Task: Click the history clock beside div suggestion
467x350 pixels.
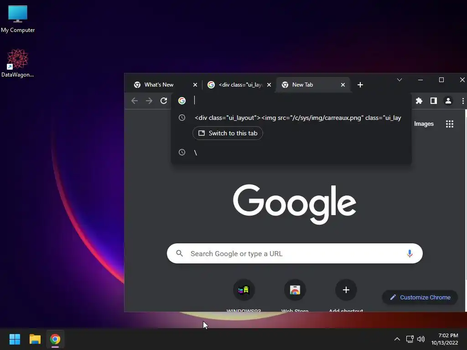Action: pyautogui.click(x=182, y=118)
